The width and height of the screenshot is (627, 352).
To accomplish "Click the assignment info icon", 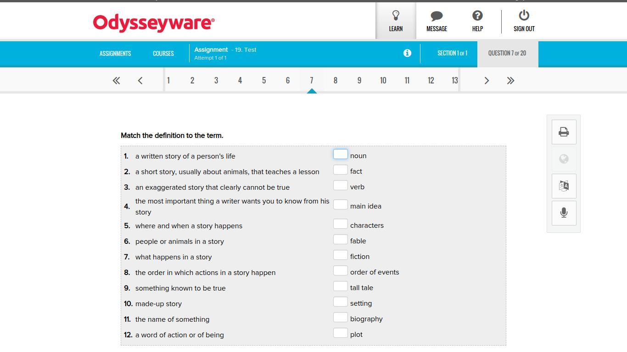I will tap(407, 53).
